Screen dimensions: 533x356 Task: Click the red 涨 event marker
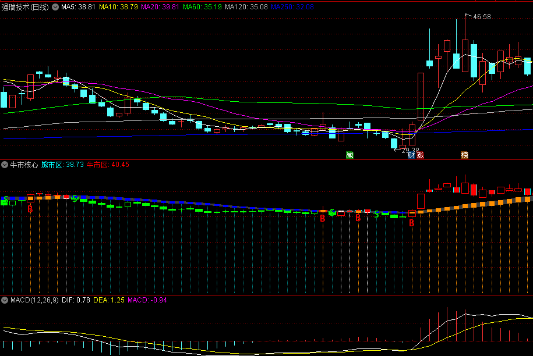click(420, 155)
